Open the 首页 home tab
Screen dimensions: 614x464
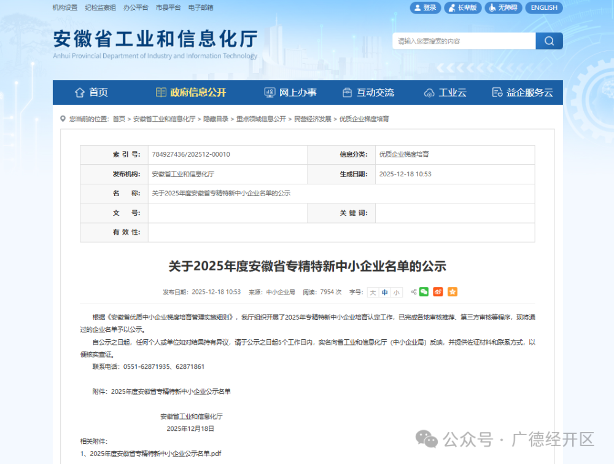[x=91, y=93]
